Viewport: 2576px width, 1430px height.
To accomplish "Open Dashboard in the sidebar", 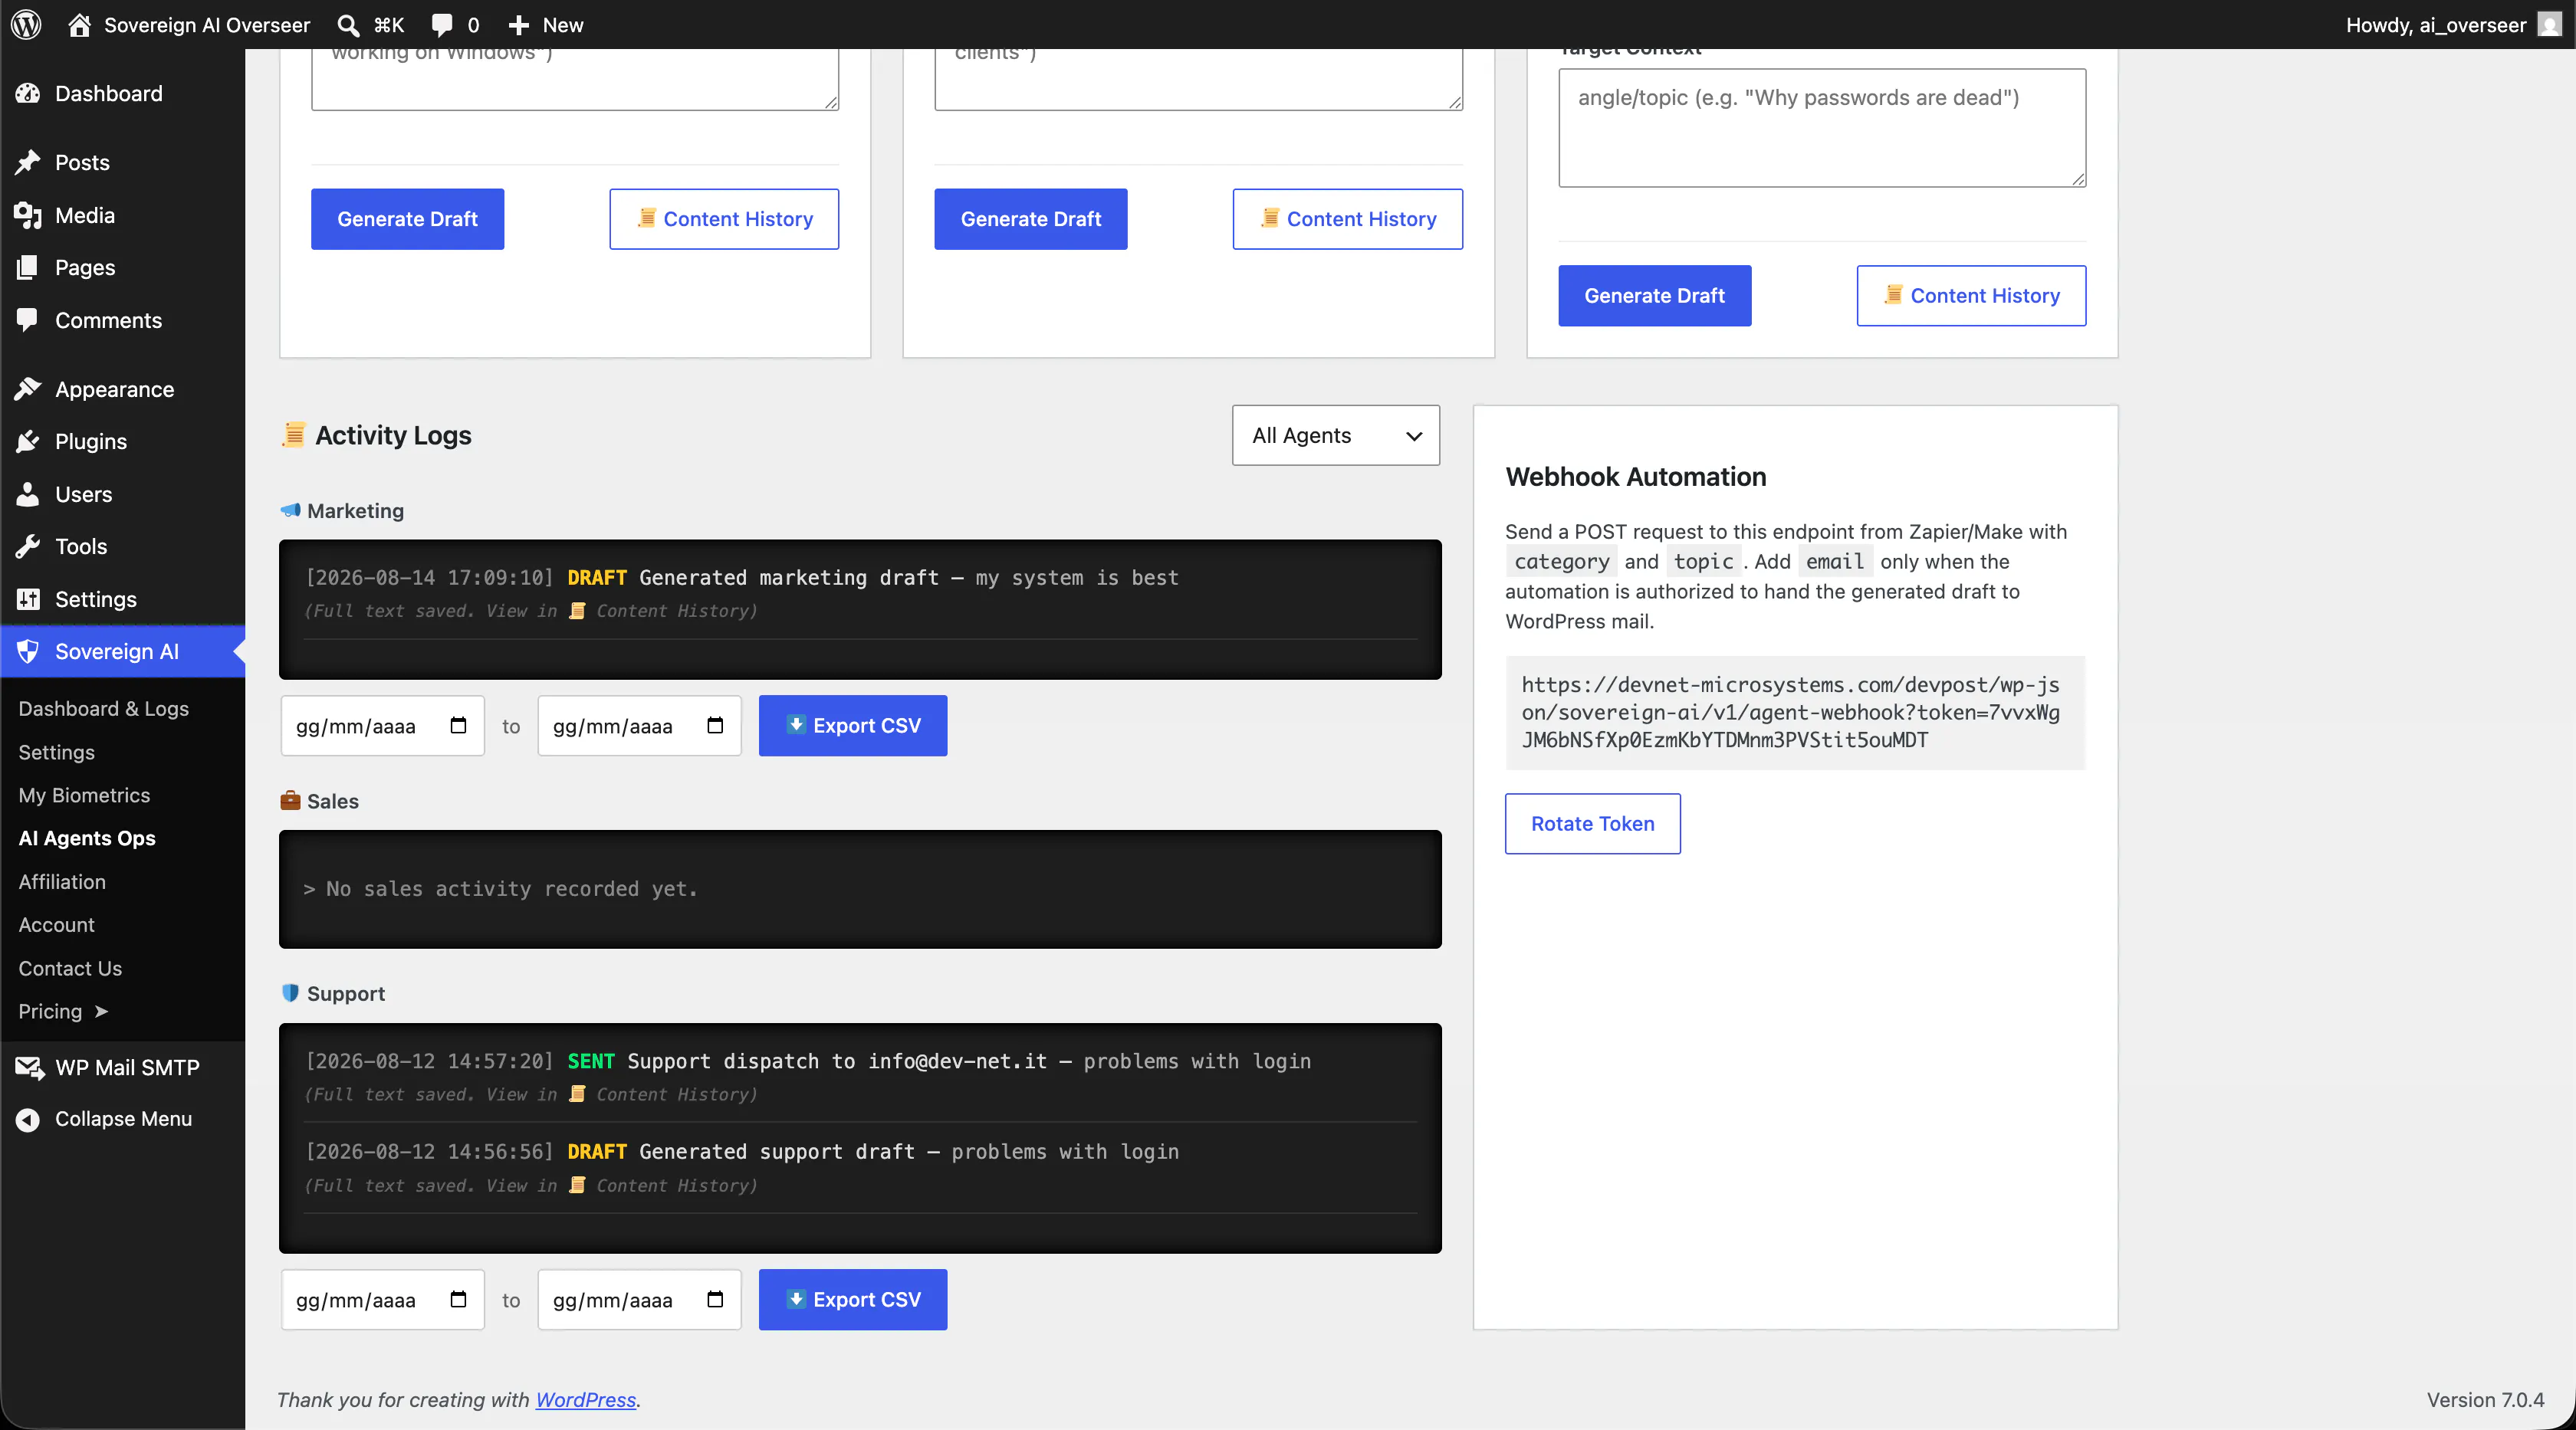I will (108, 94).
